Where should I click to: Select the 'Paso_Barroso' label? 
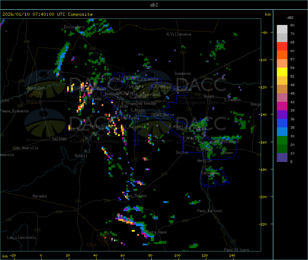(x=209, y=211)
